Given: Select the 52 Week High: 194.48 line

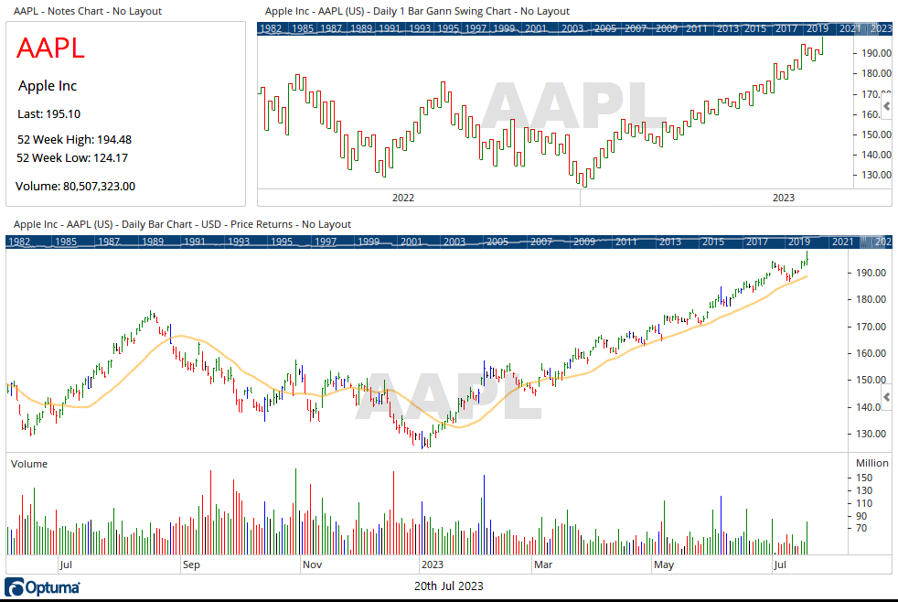Looking at the screenshot, I should coord(74,140).
